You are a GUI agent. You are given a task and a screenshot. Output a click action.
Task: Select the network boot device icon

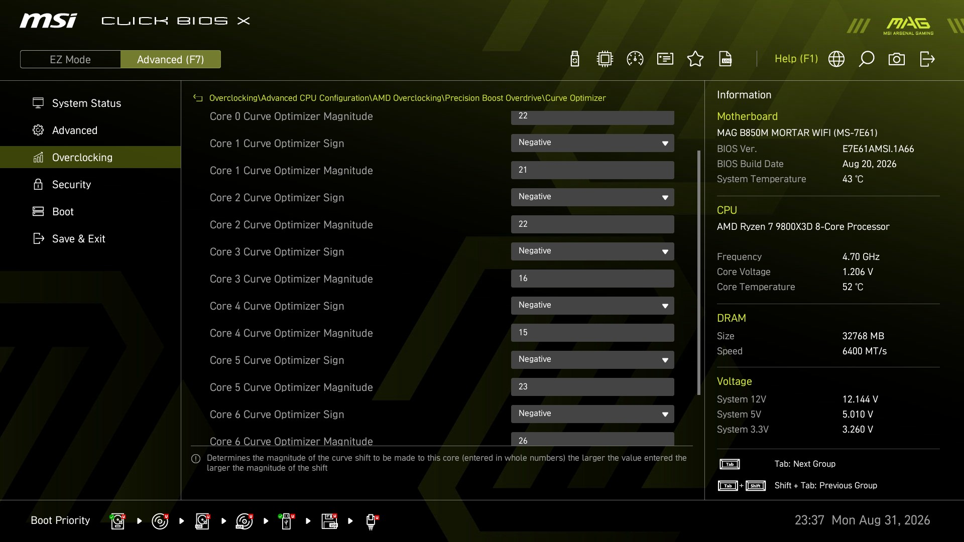[x=372, y=521]
